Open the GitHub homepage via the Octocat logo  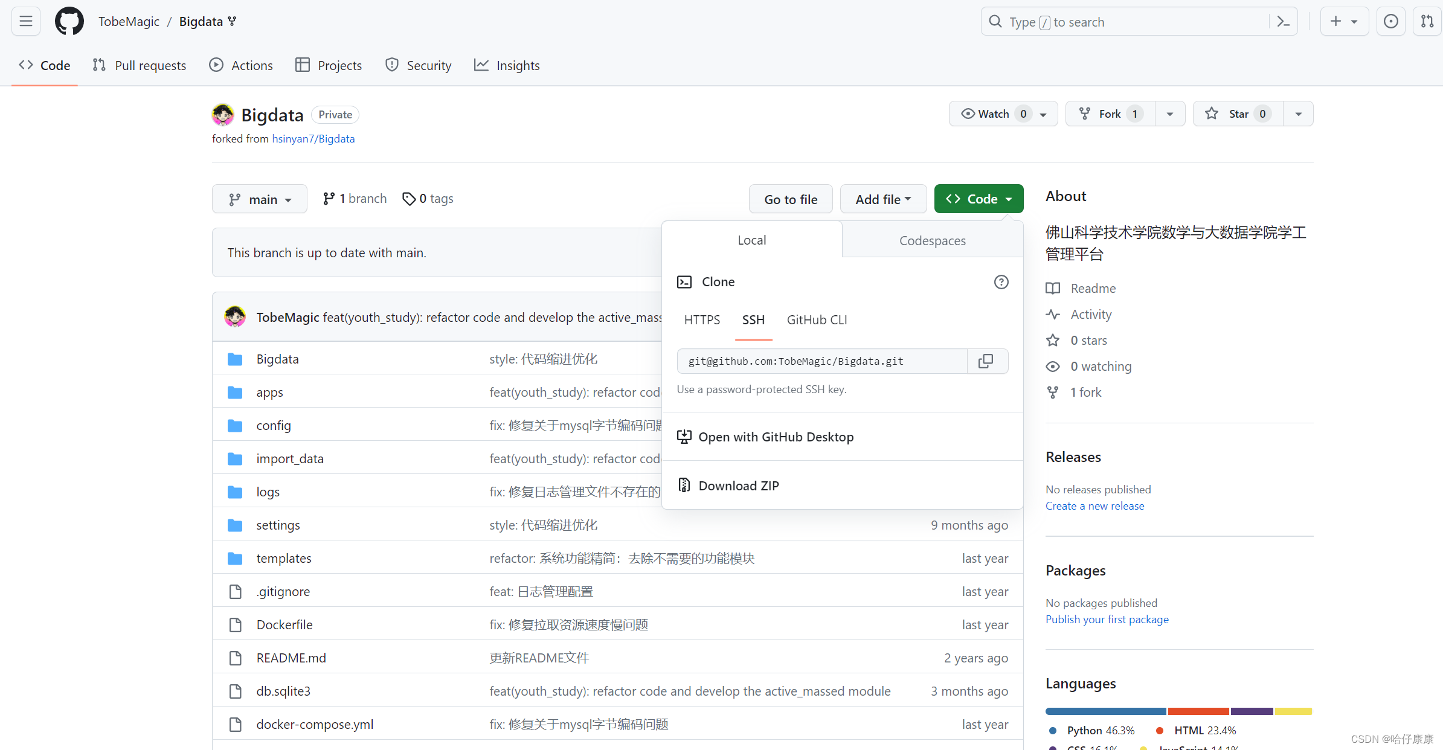(x=69, y=21)
